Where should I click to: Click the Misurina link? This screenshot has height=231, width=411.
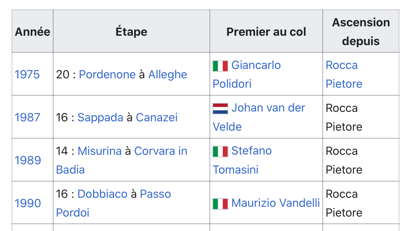pos(99,151)
